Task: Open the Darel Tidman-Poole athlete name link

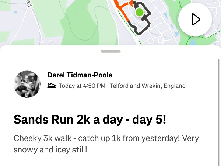Action: [80, 75]
